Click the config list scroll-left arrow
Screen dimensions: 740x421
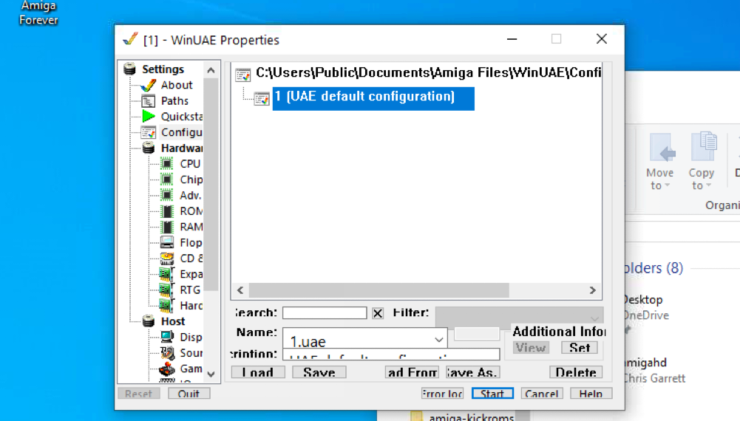click(x=240, y=290)
